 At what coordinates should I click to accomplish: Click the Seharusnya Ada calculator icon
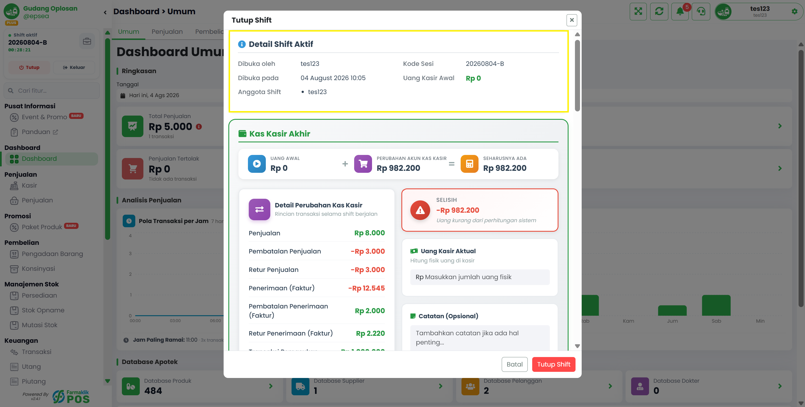coord(469,164)
